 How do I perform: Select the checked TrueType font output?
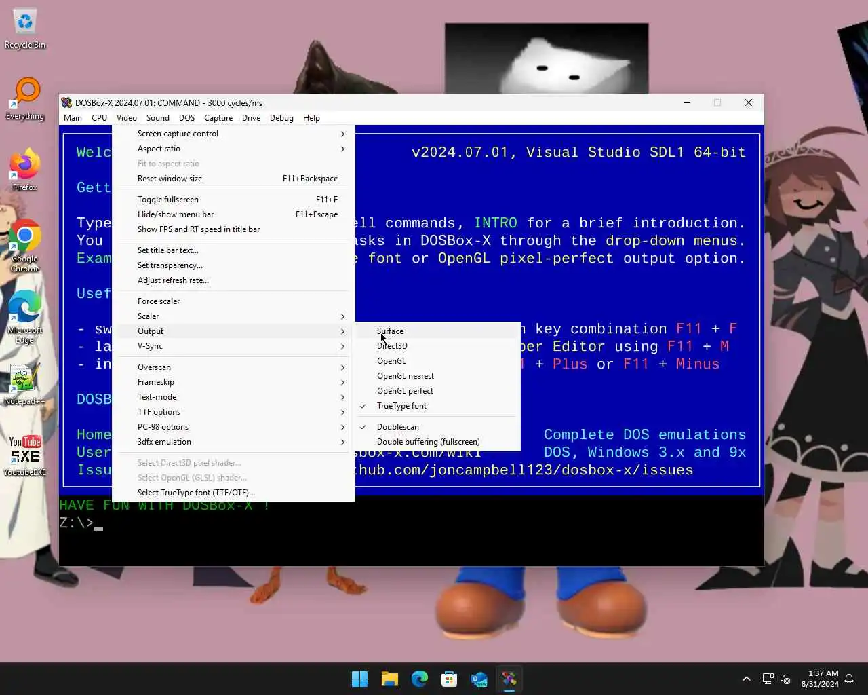438,406
